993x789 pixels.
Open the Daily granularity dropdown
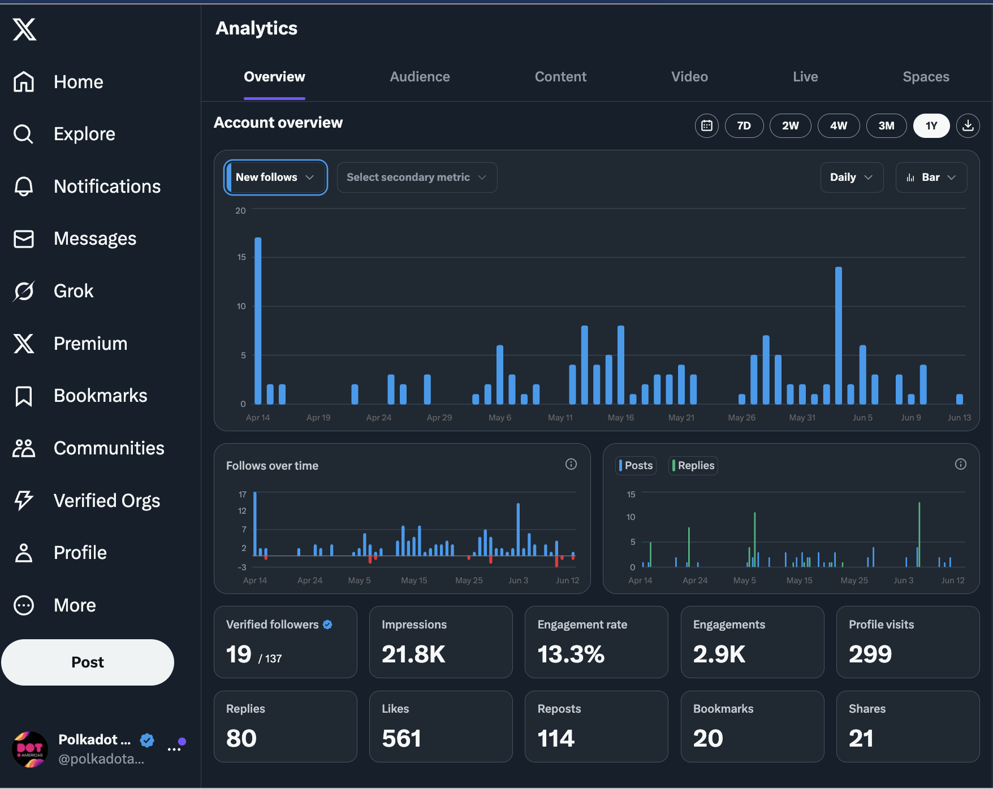click(852, 177)
